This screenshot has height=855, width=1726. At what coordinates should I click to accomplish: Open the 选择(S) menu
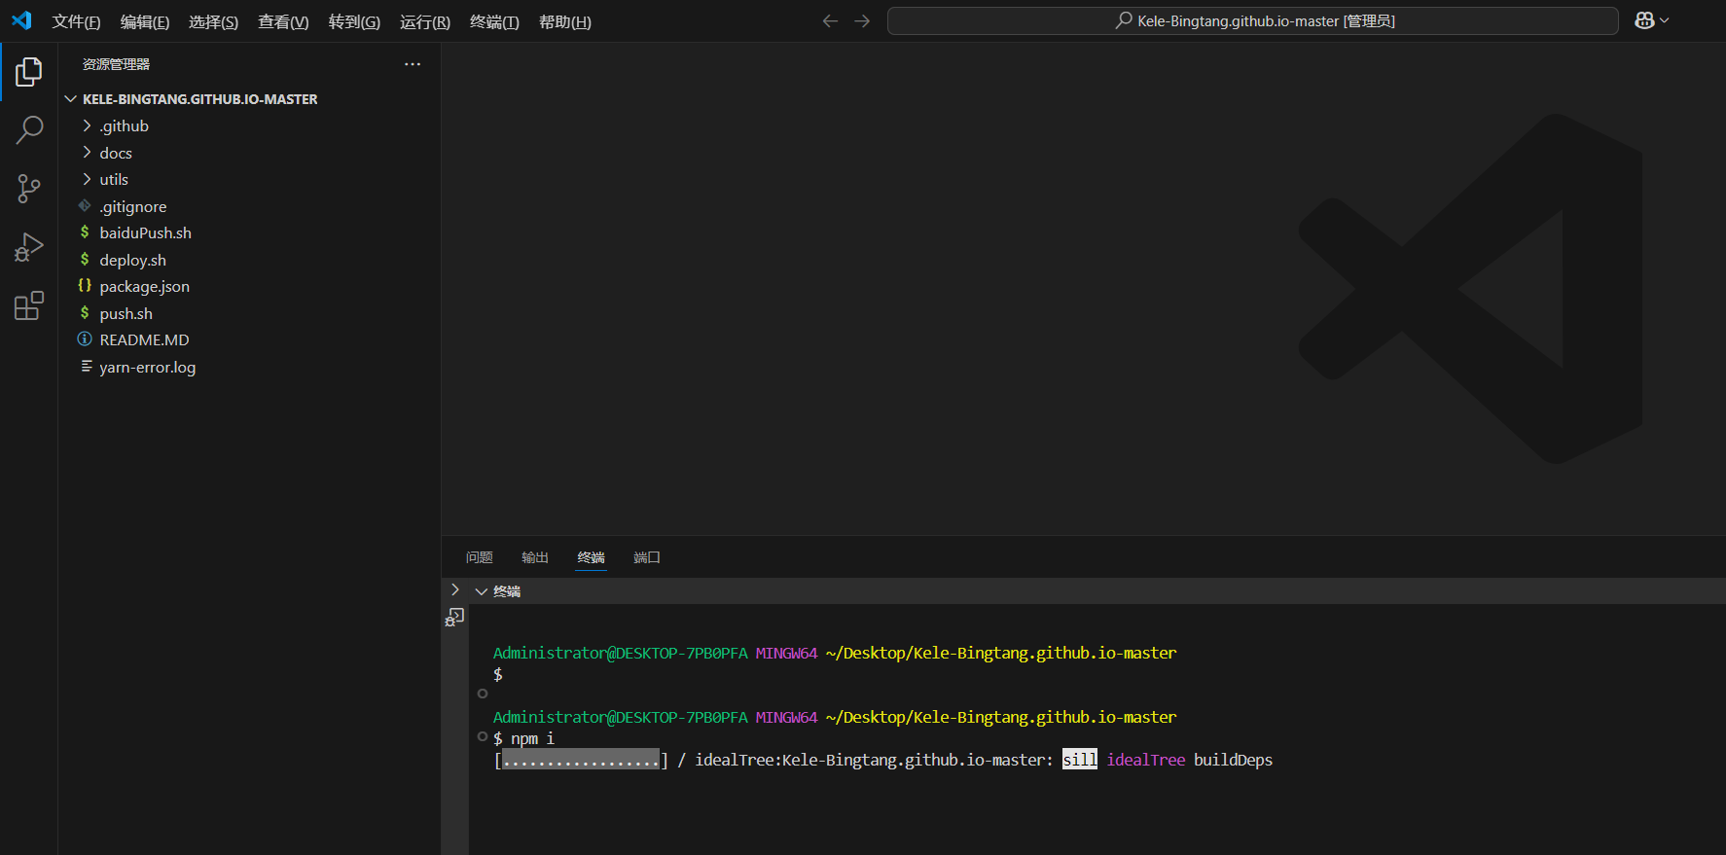213,21
